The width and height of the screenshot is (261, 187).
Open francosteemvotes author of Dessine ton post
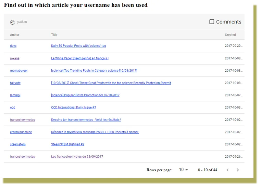[22, 120]
